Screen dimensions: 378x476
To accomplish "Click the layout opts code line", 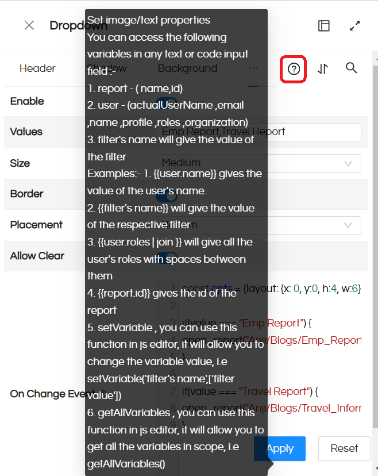I will click(272, 289).
